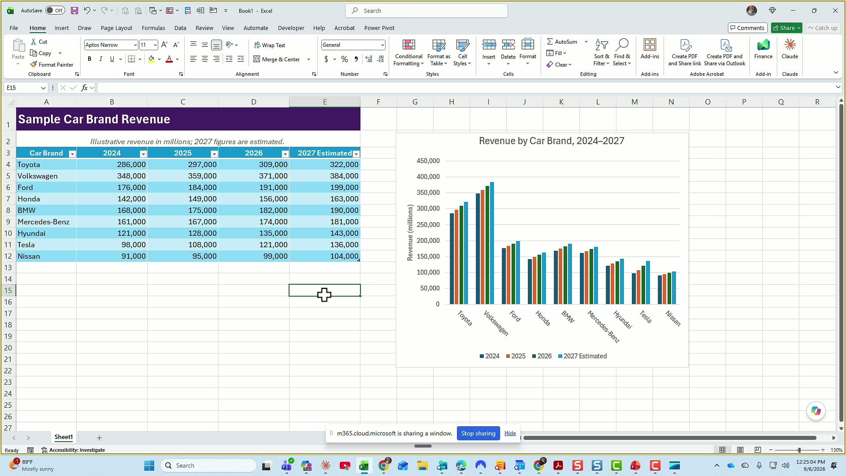The width and height of the screenshot is (846, 476).
Task: Open 2024 column filter dropdown
Action: 143,154
